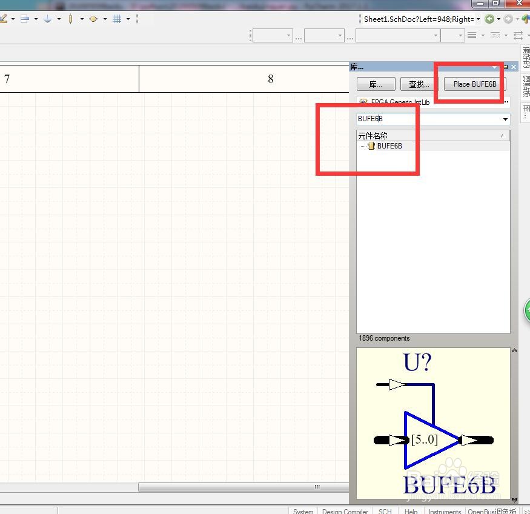Open dropdown next to grid icon
530x514 pixels.
pos(128,19)
